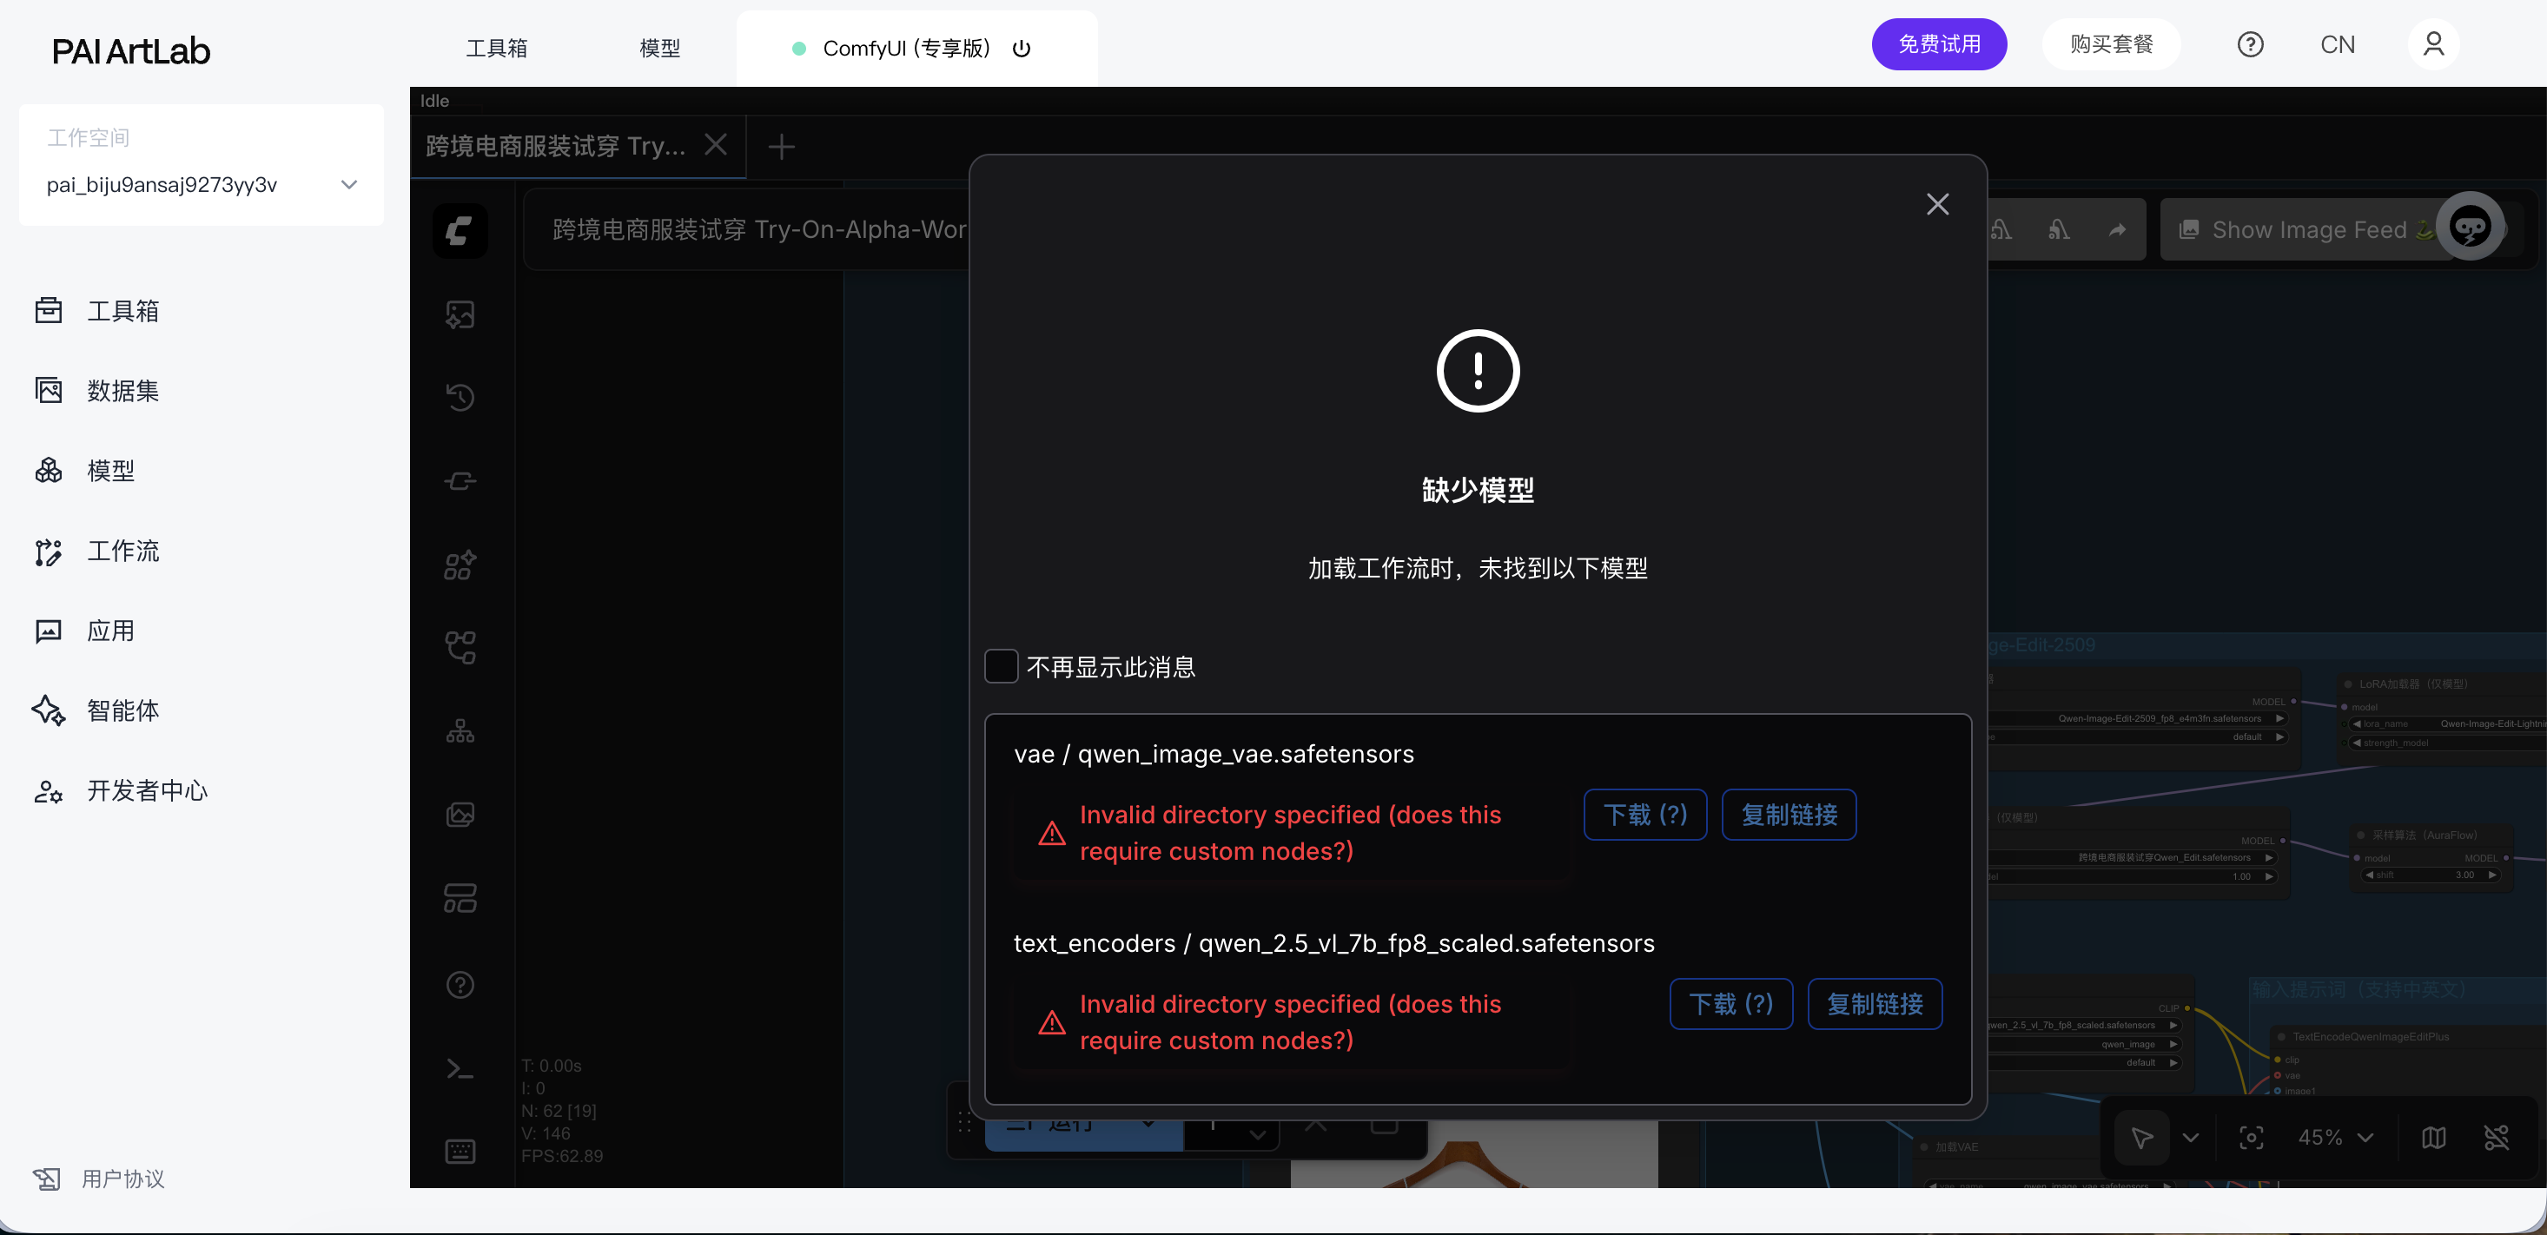Toggle link visibility icon
Screen dimensions: 2547x1235
click(x=2497, y=1137)
